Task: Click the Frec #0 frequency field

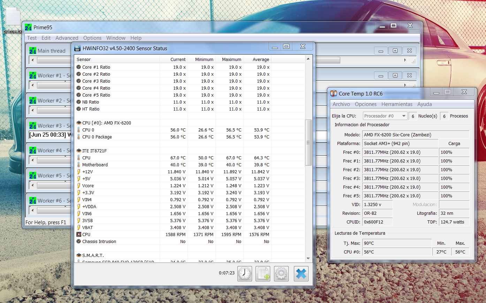Action: (x=400, y=152)
